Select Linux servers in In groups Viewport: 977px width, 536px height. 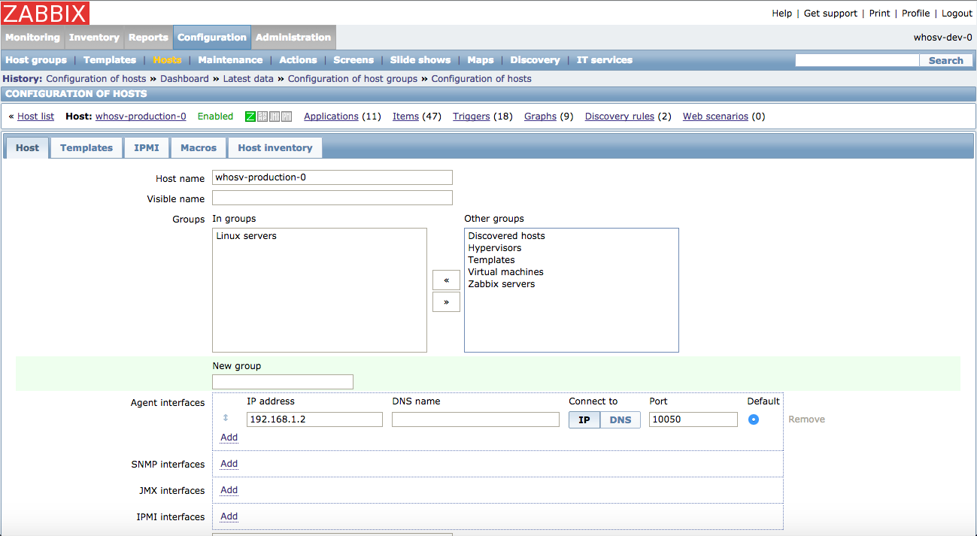pos(319,236)
